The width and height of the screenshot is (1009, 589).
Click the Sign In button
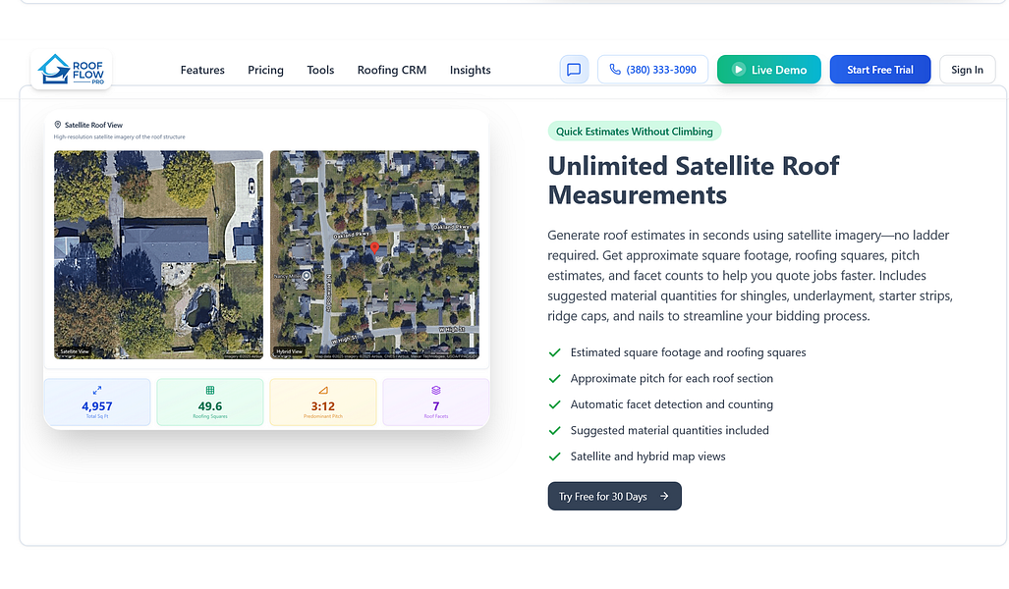point(967,70)
